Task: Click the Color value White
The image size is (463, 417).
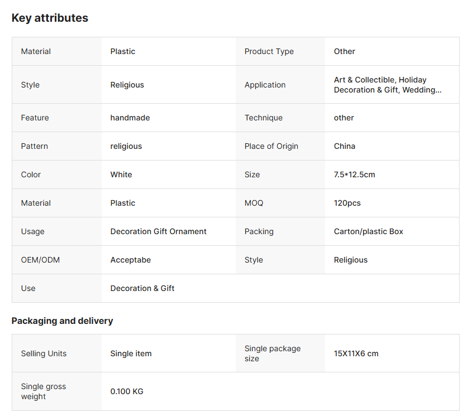Action: (121, 174)
